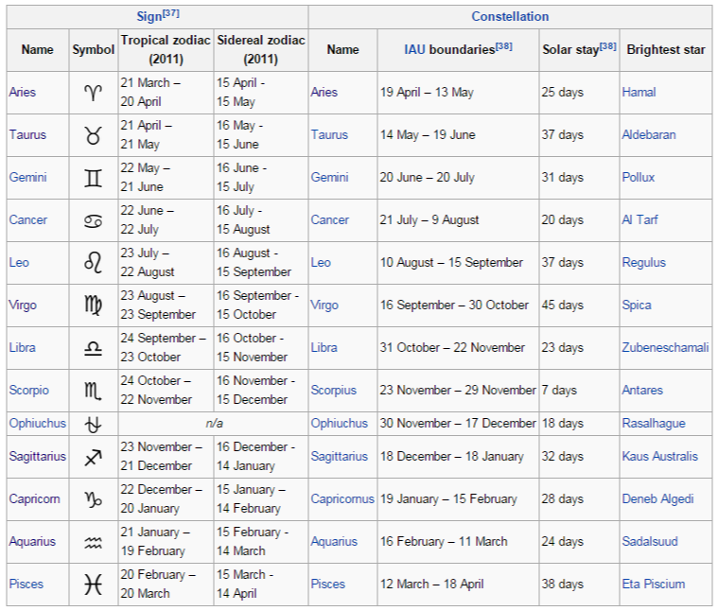Open the Aquarius sign link
The height and width of the screenshot is (611, 718).
32,541
